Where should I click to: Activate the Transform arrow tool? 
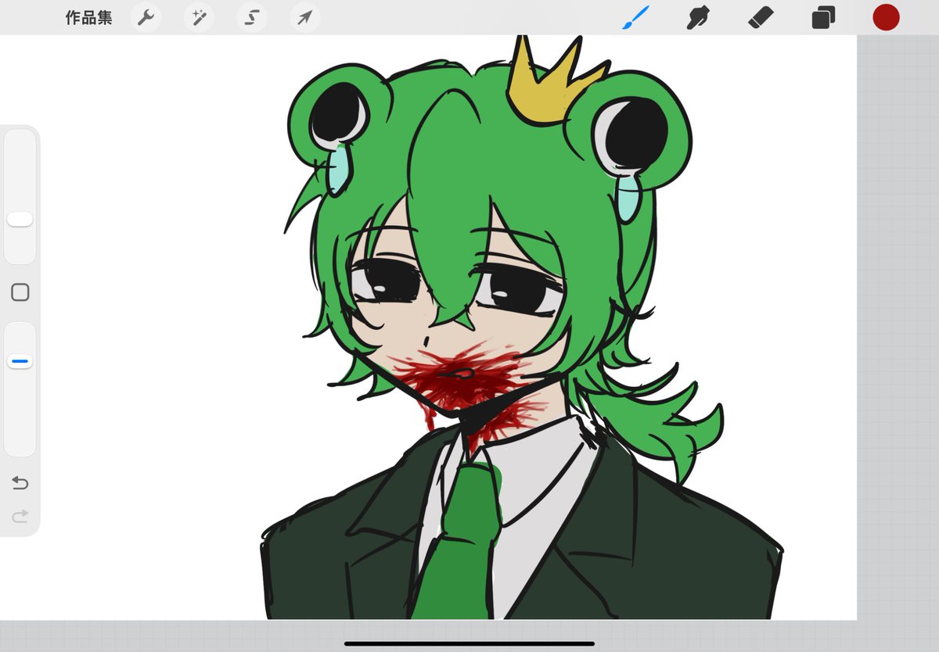305,17
